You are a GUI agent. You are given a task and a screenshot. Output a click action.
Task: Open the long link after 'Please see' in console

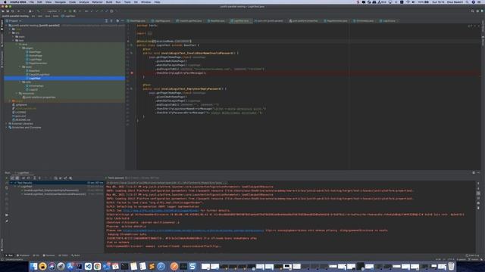tap(193, 230)
